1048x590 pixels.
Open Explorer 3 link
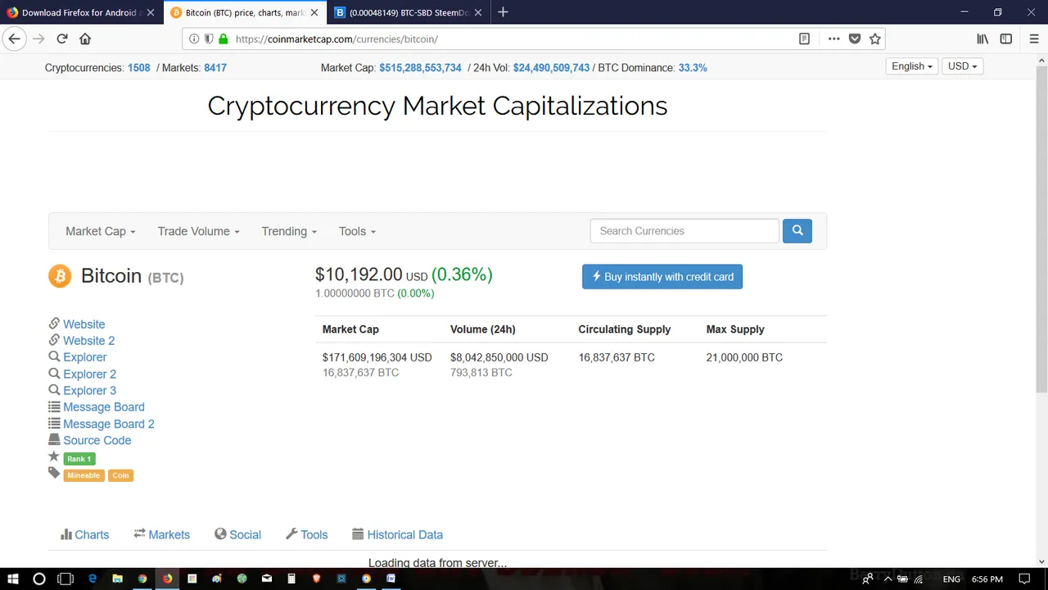(x=89, y=391)
